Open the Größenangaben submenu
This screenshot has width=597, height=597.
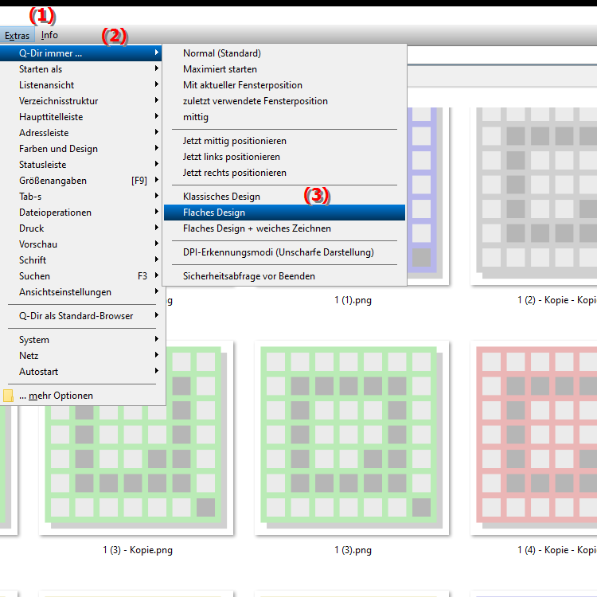click(x=81, y=181)
